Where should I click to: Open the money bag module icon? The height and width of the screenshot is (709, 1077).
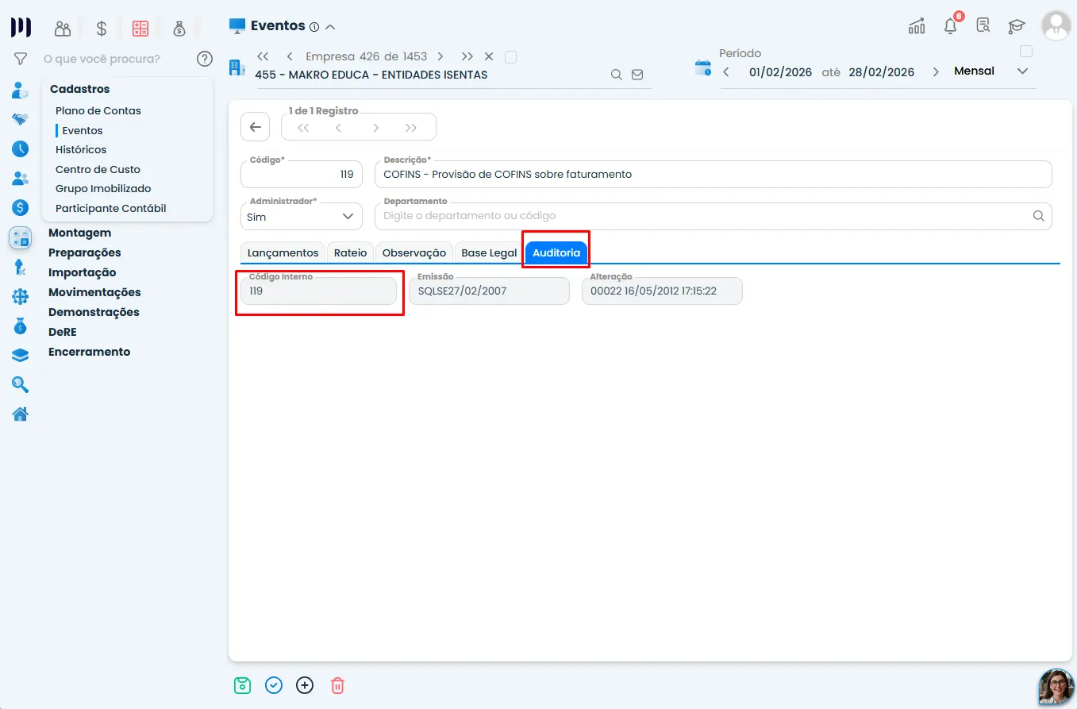(x=179, y=29)
